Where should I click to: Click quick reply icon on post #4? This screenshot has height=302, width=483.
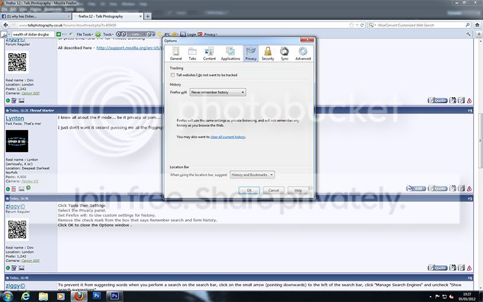pos(461,188)
